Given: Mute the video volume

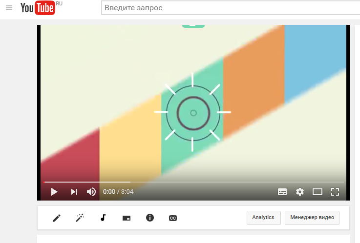Looking at the screenshot, I should (91, 192).
